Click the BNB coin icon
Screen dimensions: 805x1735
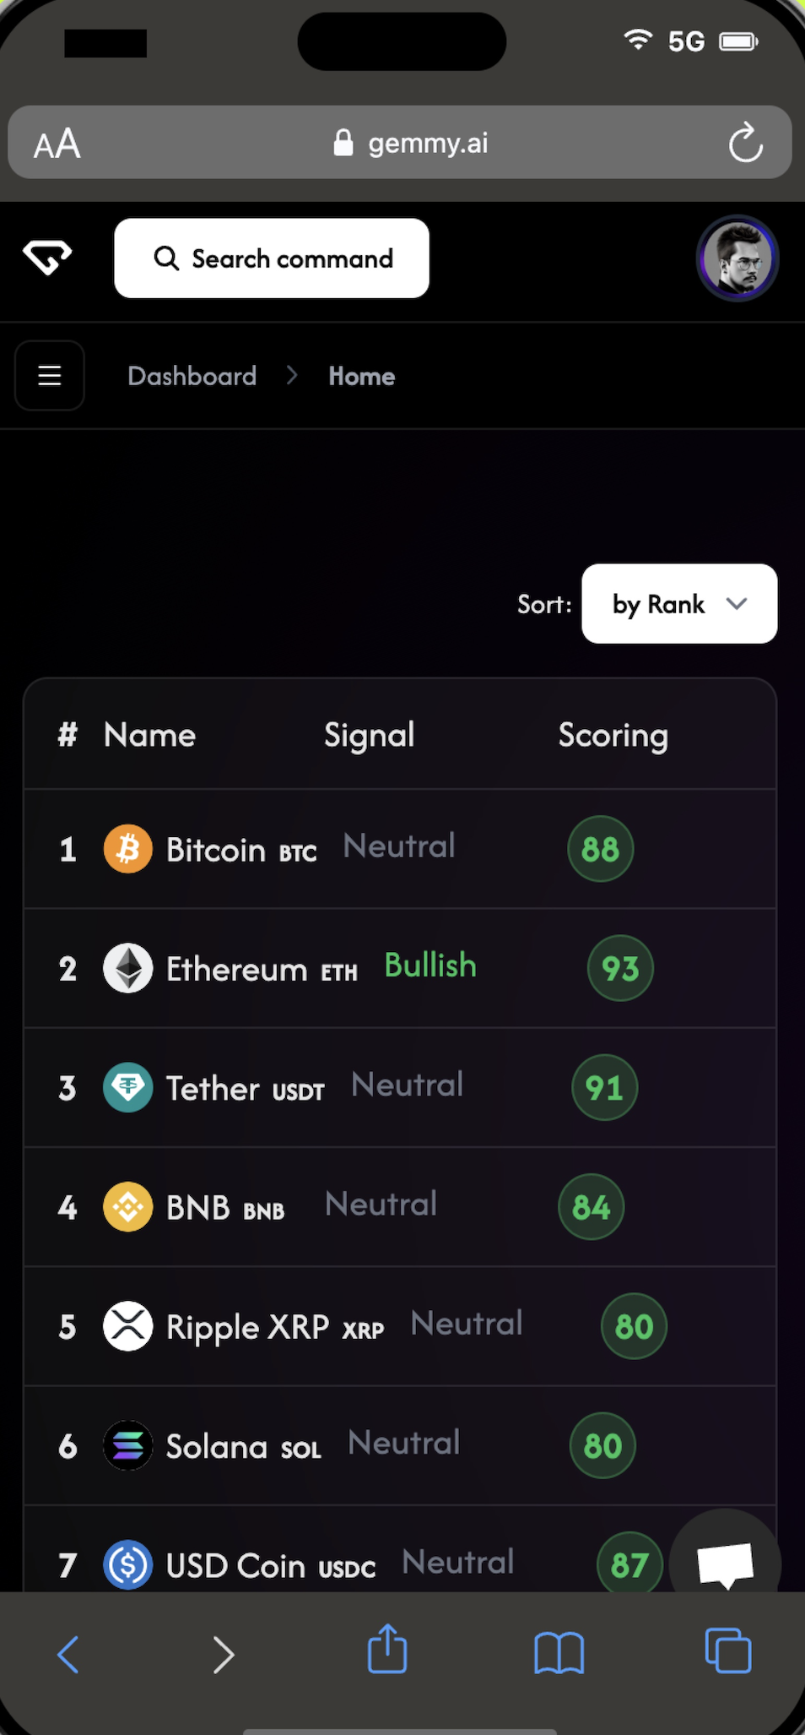[x=127, y=1207]
